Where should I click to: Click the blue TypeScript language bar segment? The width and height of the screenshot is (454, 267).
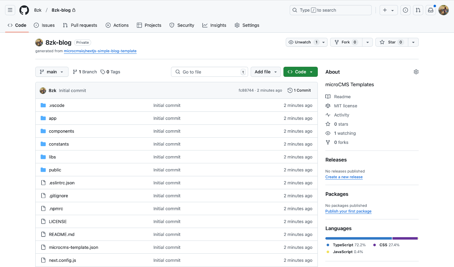pyautogui.click(x=359, y=238)
